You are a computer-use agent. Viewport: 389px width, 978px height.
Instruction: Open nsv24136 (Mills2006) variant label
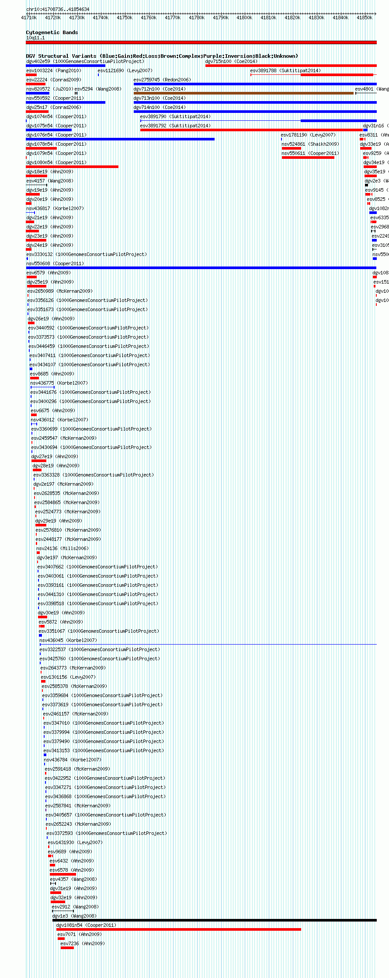click(63, 548)
